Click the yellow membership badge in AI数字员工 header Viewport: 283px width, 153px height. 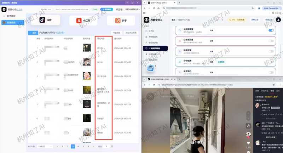coord(237,20)
